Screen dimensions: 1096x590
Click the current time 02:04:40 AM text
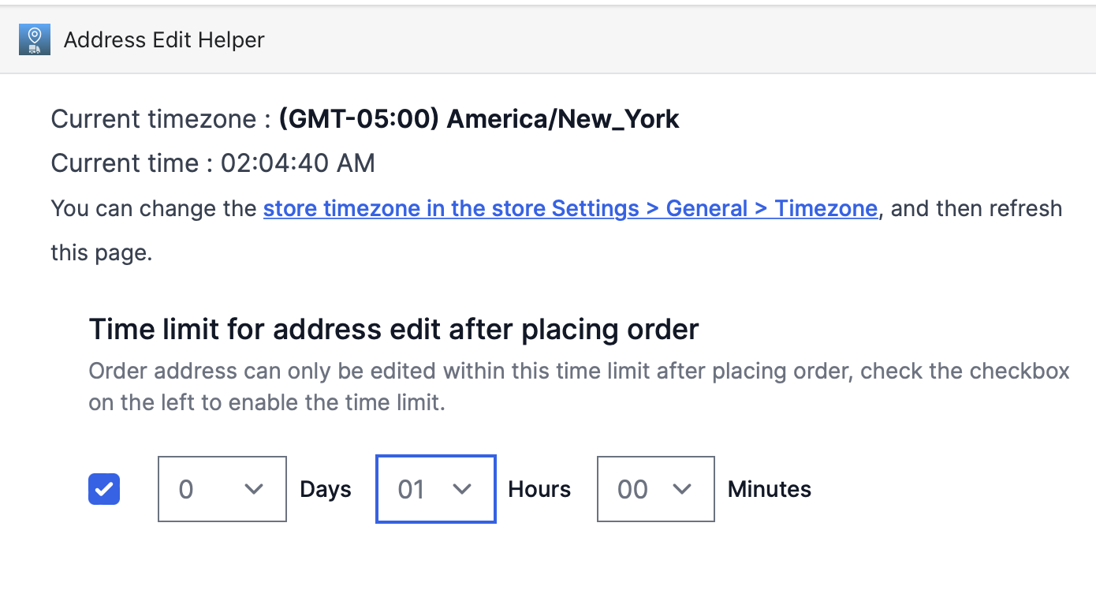point(298,163)
